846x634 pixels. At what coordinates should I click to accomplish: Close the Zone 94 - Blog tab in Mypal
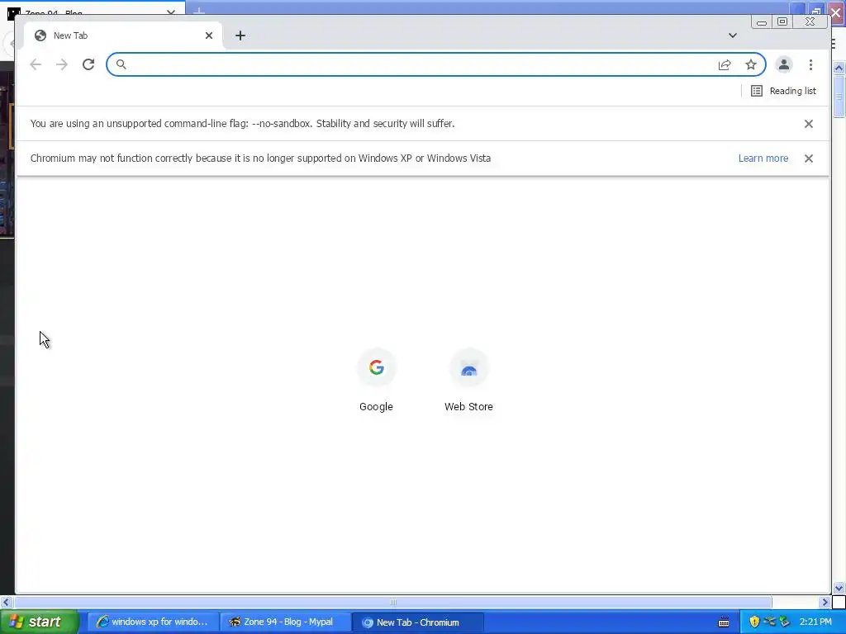tap(171, 12)
